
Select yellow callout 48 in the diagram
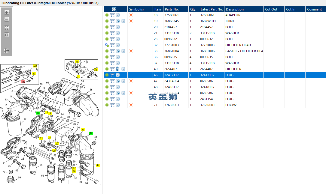pos(35,66)
